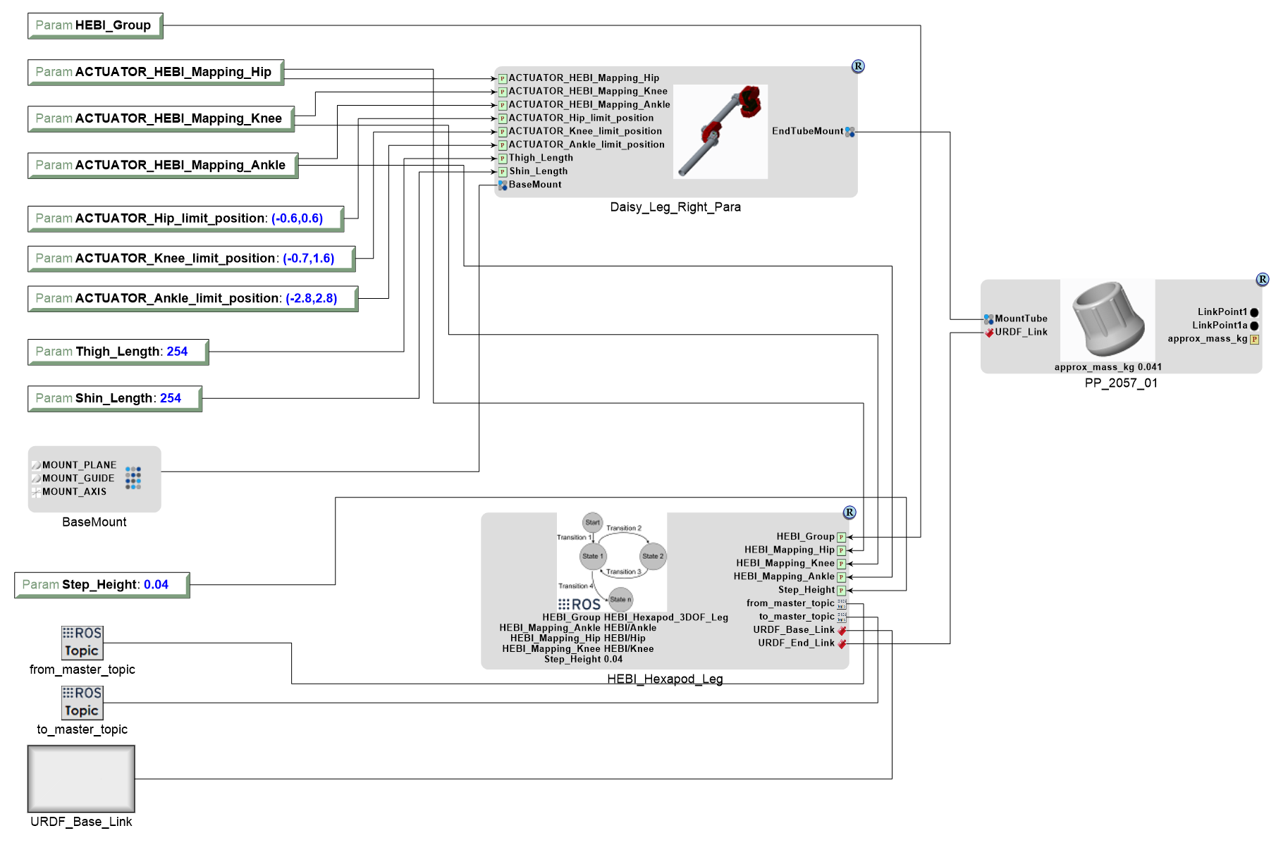Click the URDF_Link port icon on PP_2057_01
1288x845 pixels.
coord(989,333)
